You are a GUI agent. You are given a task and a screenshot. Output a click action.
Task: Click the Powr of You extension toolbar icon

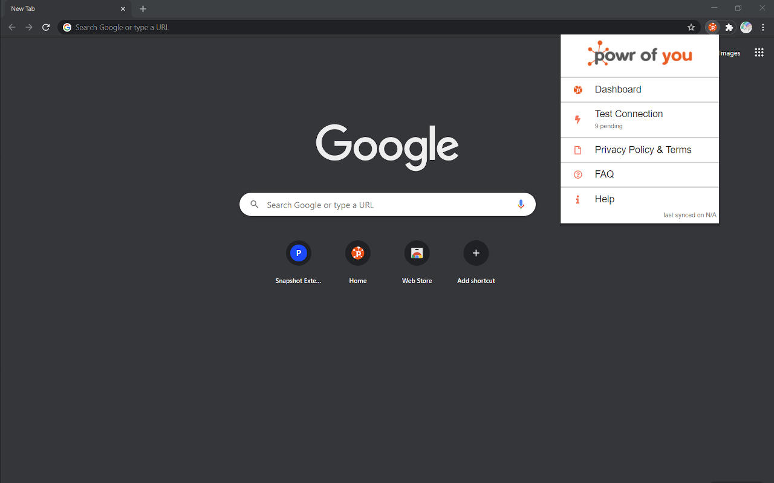(712, 27)
